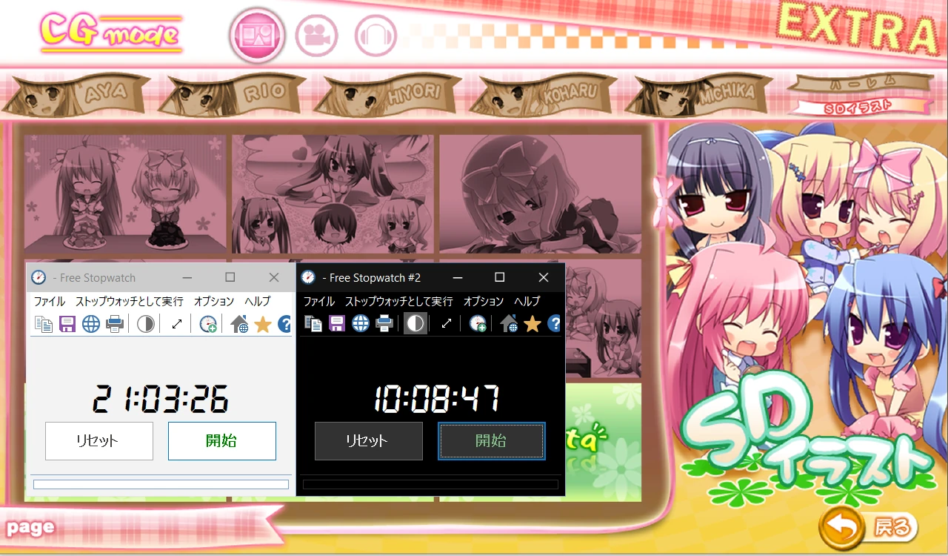Add new stopwatch from Free Stopwatch window
This screenshot has height=556, width=948.
coord(208,324)
